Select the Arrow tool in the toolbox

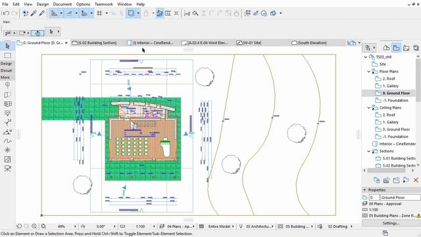pyautogui.click(x=7, y=46)
